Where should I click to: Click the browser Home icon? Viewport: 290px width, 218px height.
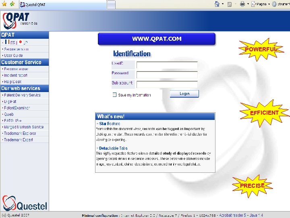click(x=217, y=4)
